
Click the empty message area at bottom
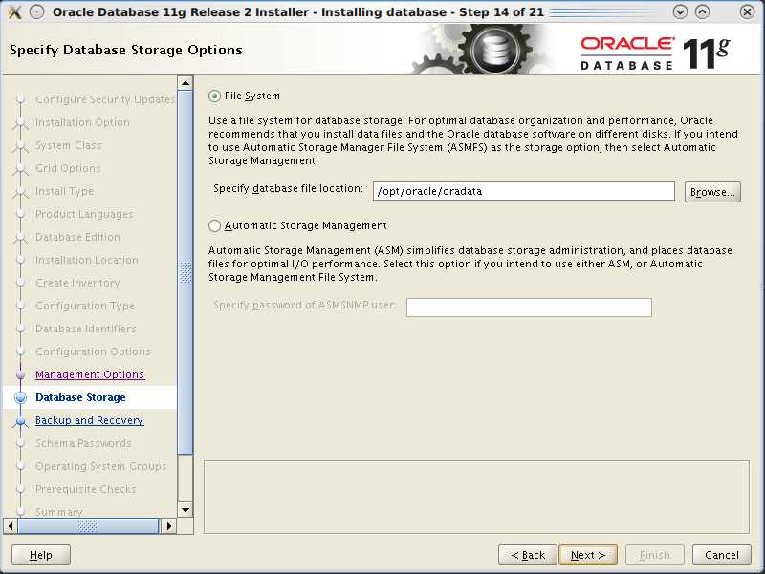click(x=476, y=497)
